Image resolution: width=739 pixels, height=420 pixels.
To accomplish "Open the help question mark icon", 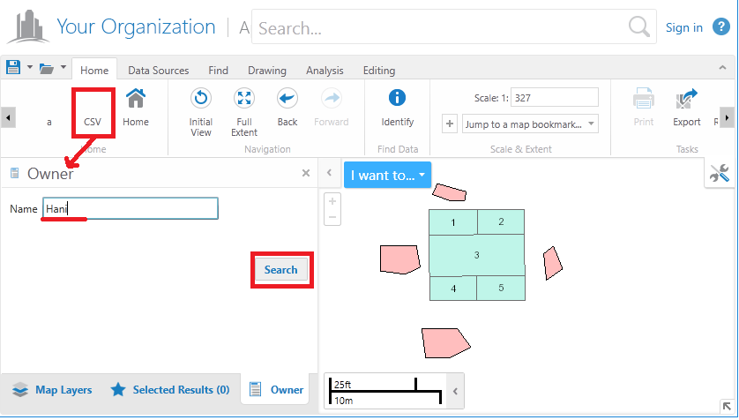I will pyautogui.click(x=721, y=26).
